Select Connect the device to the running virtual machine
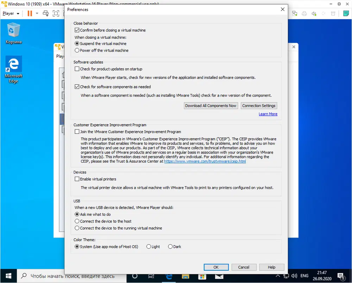Image resolution: width=352 pixels, height=283 pixels. coord(77,228)
